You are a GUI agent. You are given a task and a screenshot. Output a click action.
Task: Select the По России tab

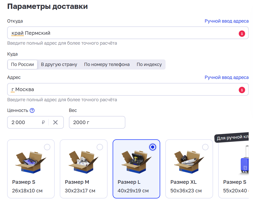coord(22,64)
